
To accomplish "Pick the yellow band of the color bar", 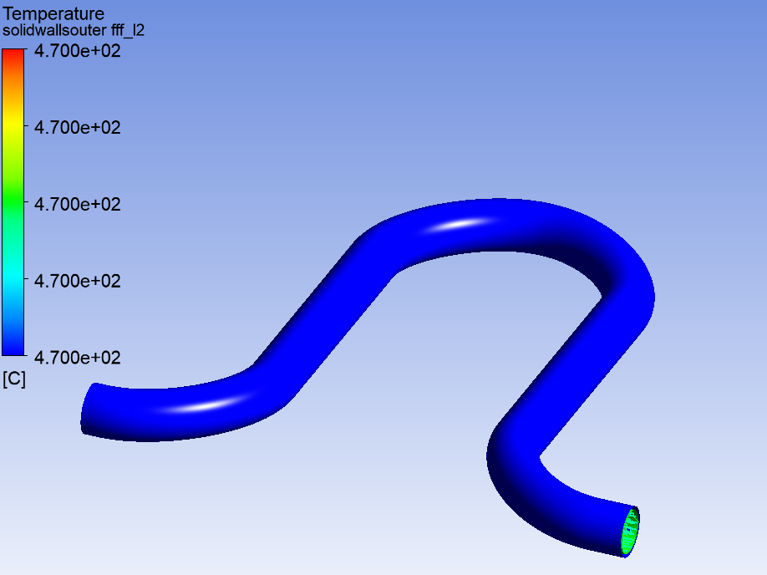I will tap(13, 127).
